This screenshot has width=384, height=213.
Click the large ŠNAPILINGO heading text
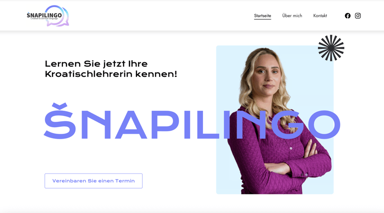point(192,121)
